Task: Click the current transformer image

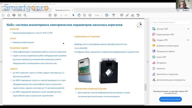Action: (109, 71)
